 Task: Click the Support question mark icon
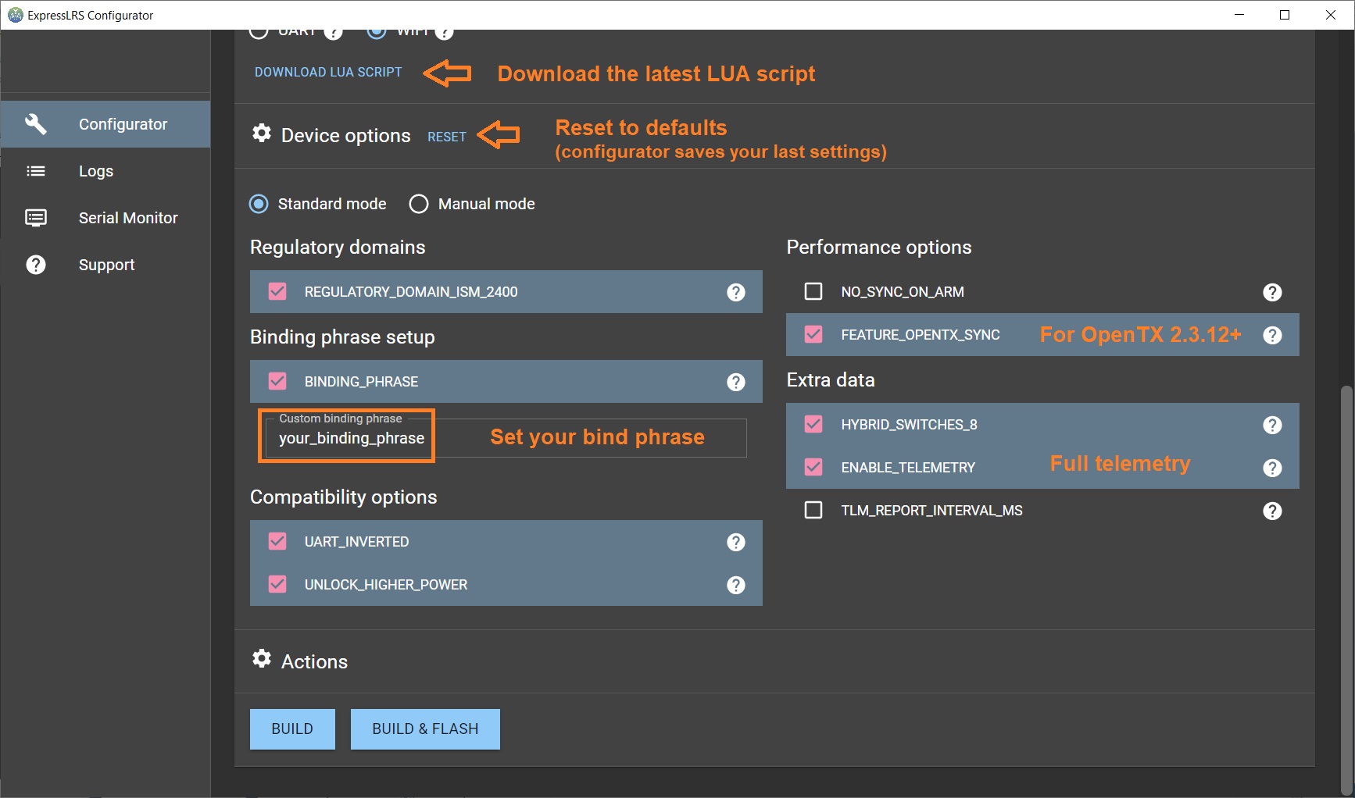click(x=36, y=265)
